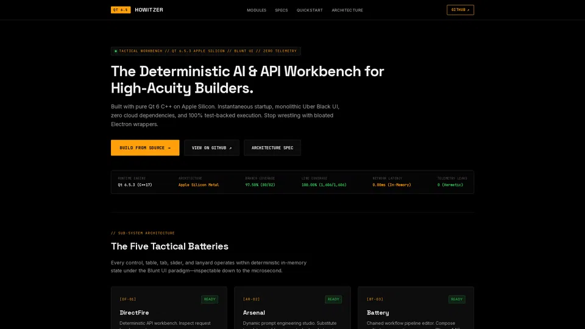585x329 pixels.
Task: Go to the Modules nav item
Action: point(257,10)
